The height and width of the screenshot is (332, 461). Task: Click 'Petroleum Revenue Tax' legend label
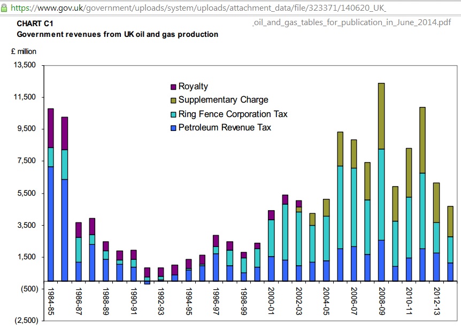coord(225,128)
